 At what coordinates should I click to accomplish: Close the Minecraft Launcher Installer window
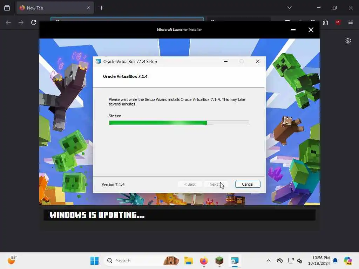tap(311, 30)
